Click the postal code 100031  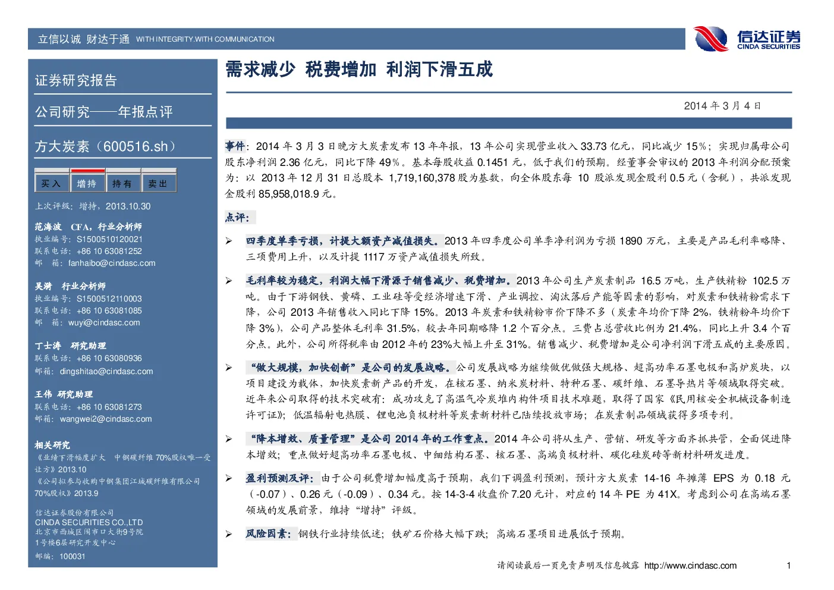73,556
